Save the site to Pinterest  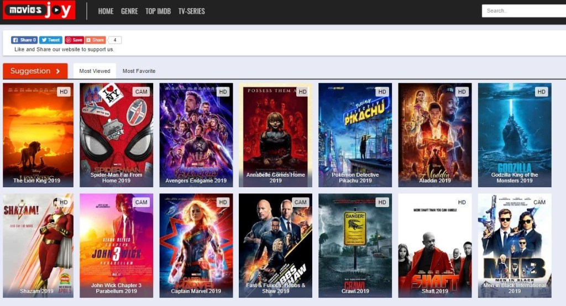pyautogui.click(x=74, y=40)
